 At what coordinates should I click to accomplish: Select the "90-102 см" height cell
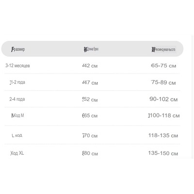click(163, 99)
